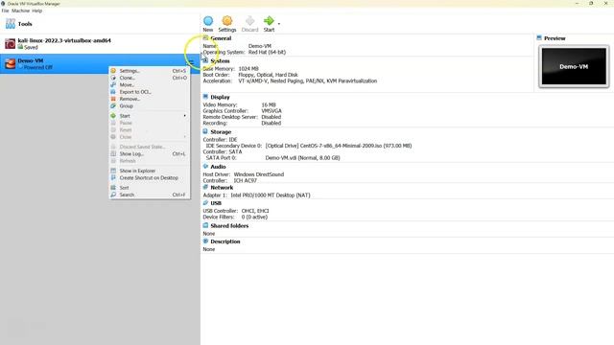
Task: Click the VMSVGA graphics controller value
Action: 272,111
